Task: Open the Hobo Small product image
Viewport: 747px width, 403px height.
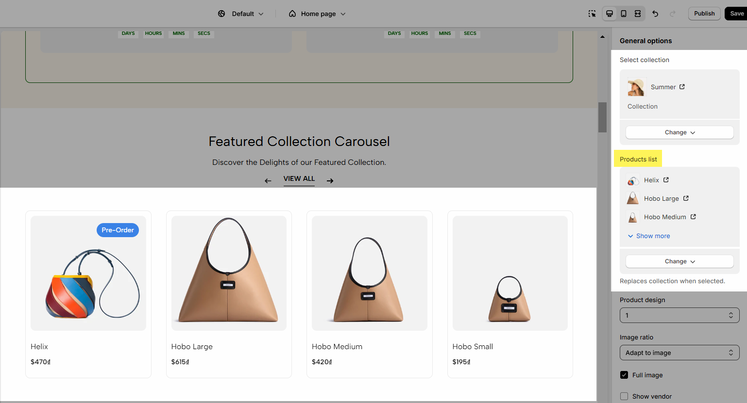Action: pos(510,273)
